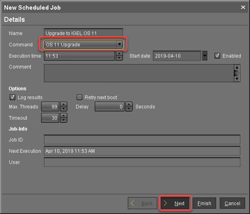Close the New Scheduled Job dialog
Image resolution: width=250 pixels, height=214 pixels.
(243, 7)
